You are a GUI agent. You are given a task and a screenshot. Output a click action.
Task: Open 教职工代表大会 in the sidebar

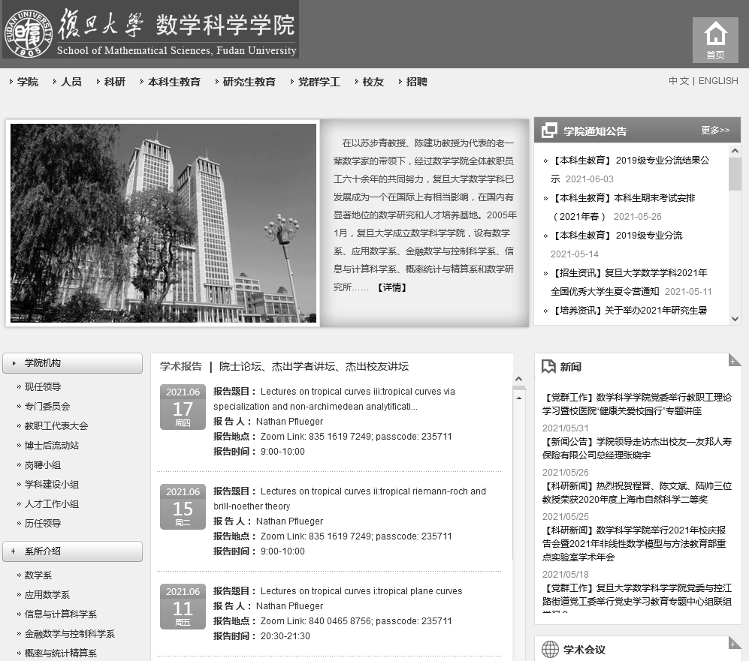point(56,426)
